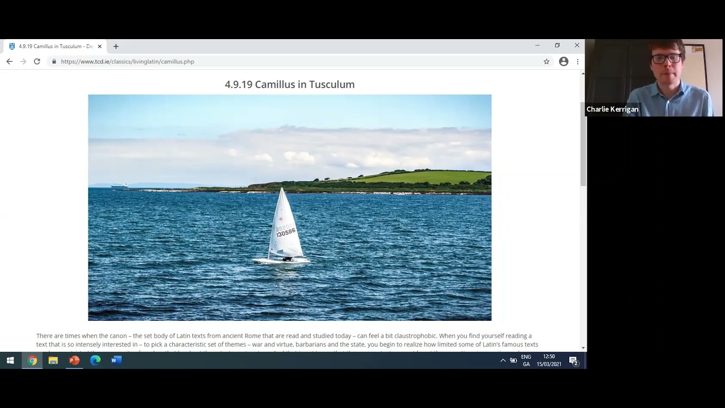Open PowerPoint from the taskbar
Image resolution: width=725 pixels, height=408 pixels.
[x=74, y=360]
